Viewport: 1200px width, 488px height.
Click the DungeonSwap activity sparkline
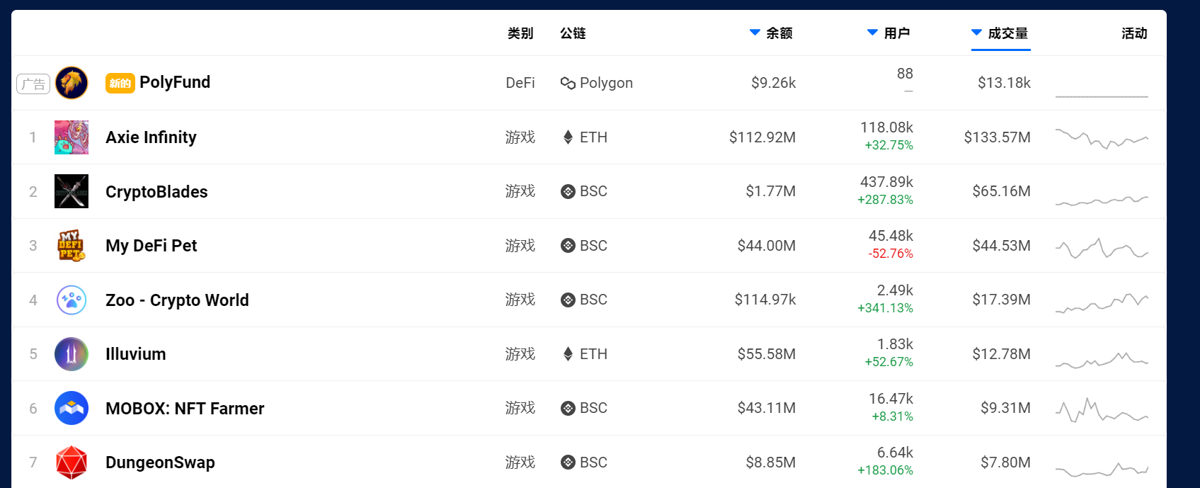pos(1102,470)
